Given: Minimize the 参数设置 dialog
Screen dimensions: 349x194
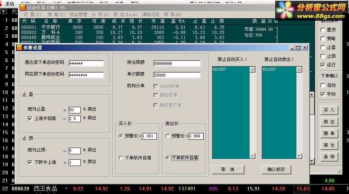Looking at the screenshot, I should click(x=292, y=47).
